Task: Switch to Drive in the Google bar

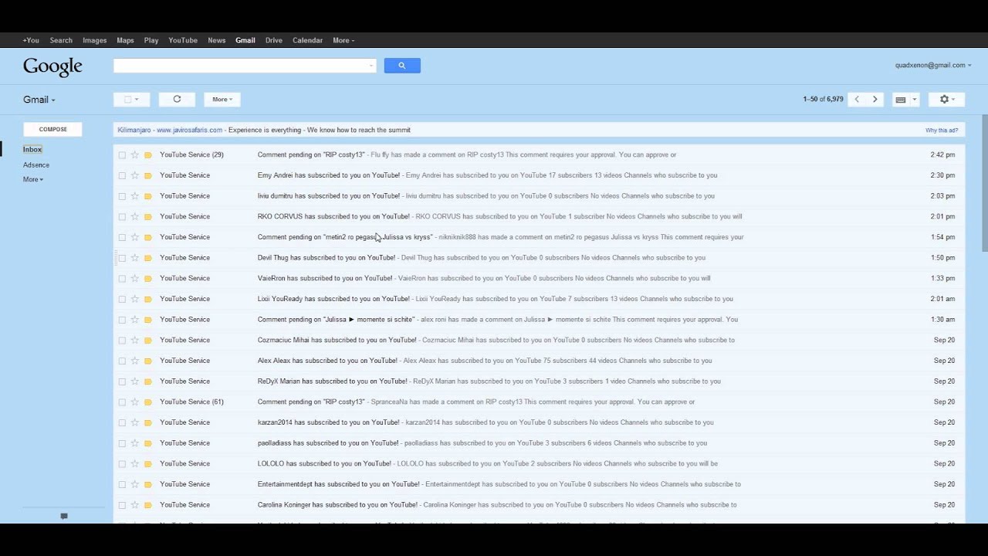Action: pos(274,40)
